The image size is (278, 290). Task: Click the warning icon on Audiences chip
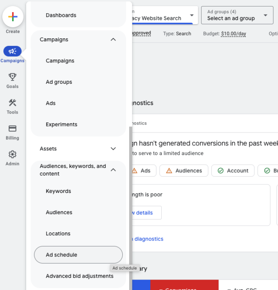click(x=169, y=170)
